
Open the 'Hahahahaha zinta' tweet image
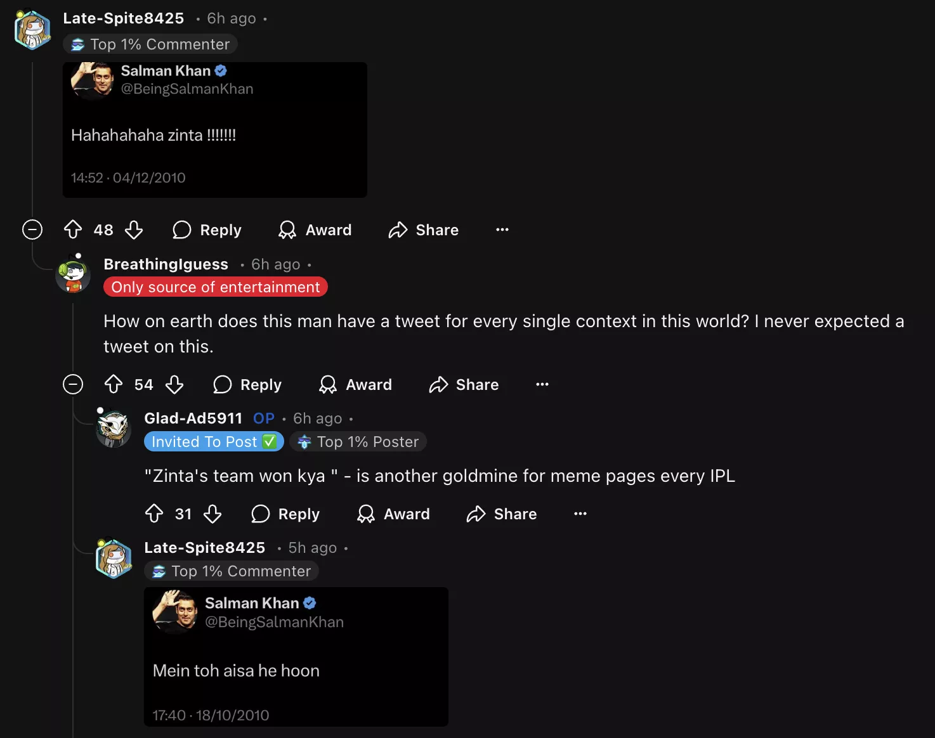[x=215, y=130]
